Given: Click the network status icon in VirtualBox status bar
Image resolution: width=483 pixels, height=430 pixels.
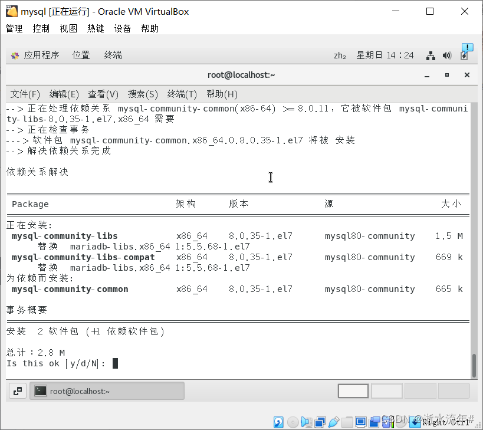Looking at the screenshot, I should pyautogui.click(x=320, y=422).
